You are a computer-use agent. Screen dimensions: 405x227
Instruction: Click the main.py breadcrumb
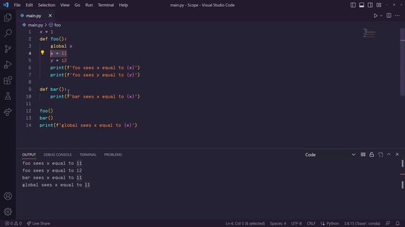pyautogui.click(x=33, y=25)
